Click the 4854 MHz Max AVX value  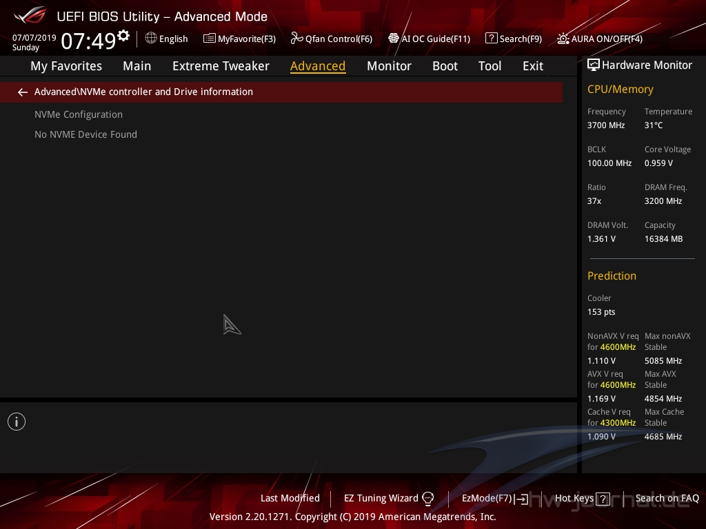coord(663,399)
